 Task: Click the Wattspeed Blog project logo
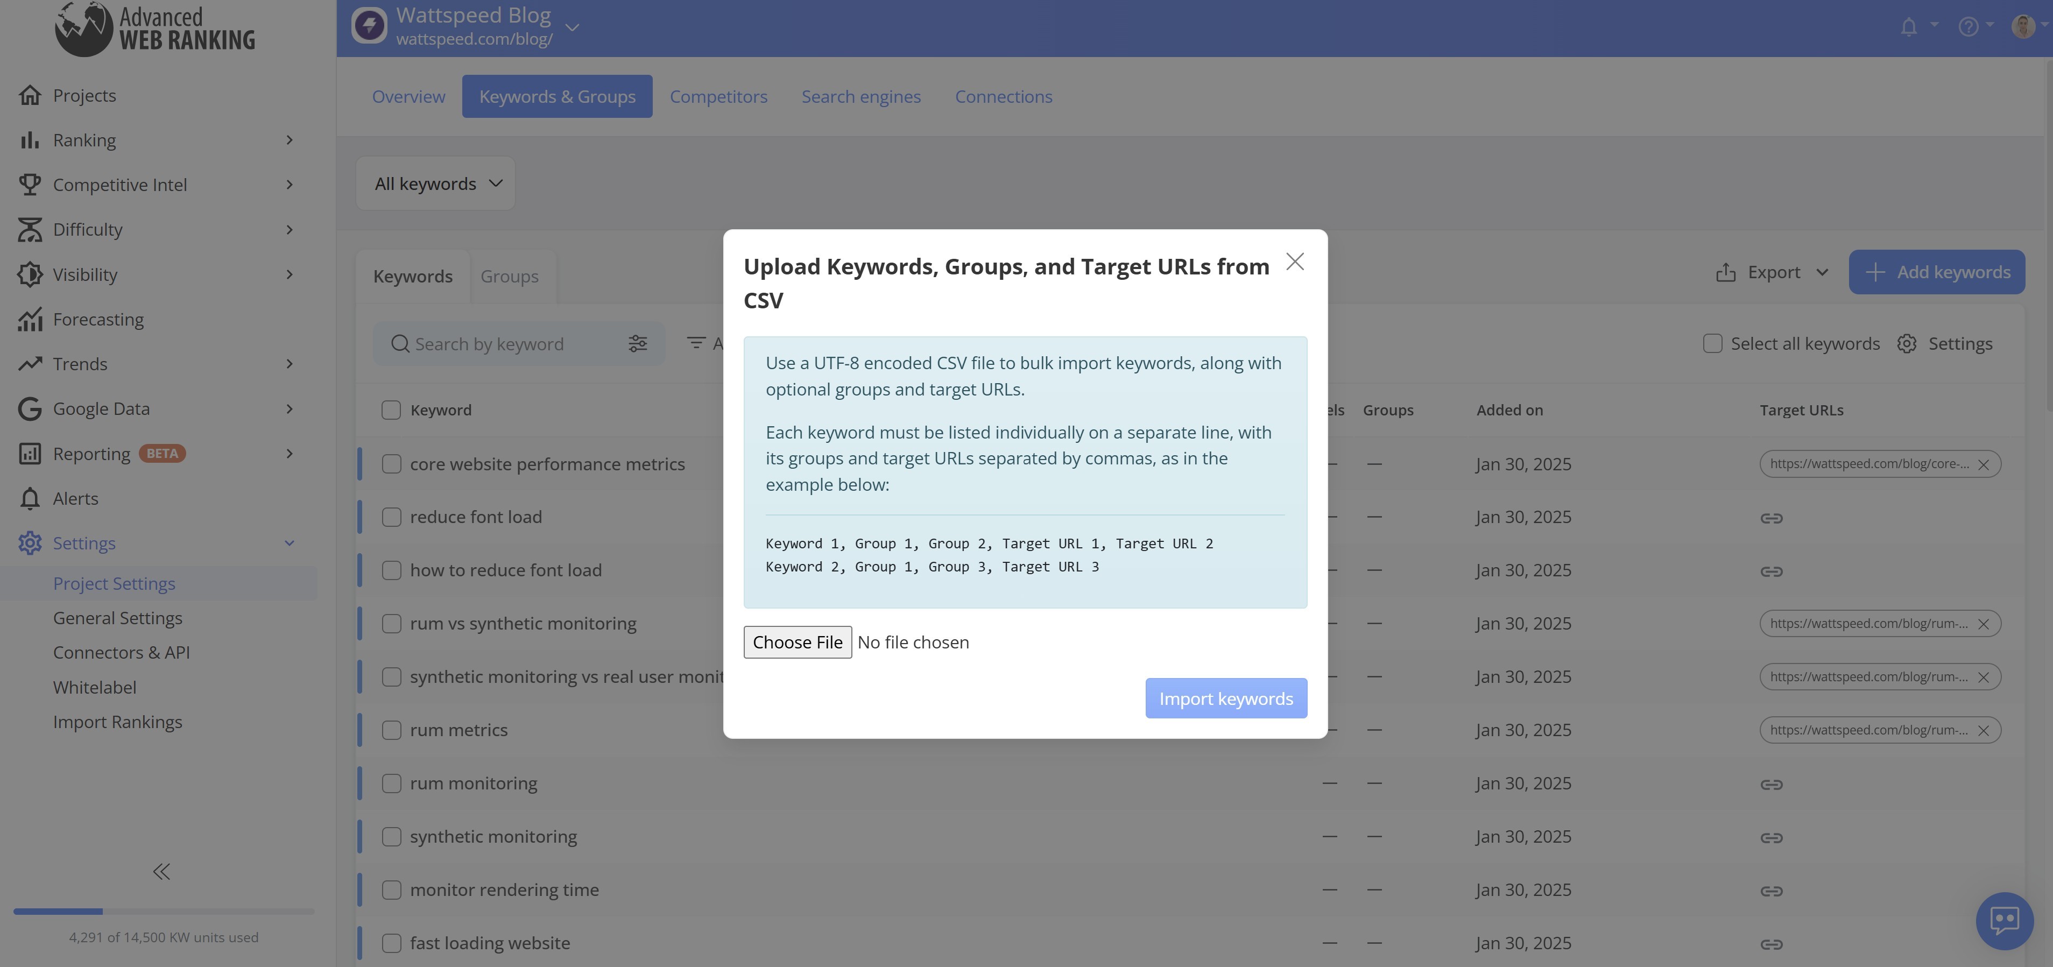[x=369, y=26]
